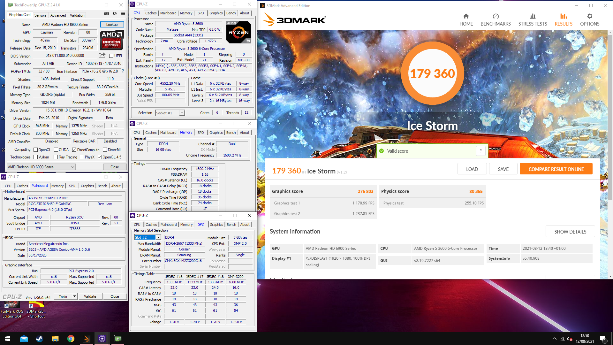Click the scroll down arrow in 3DMark results

(x=610, y=277)
